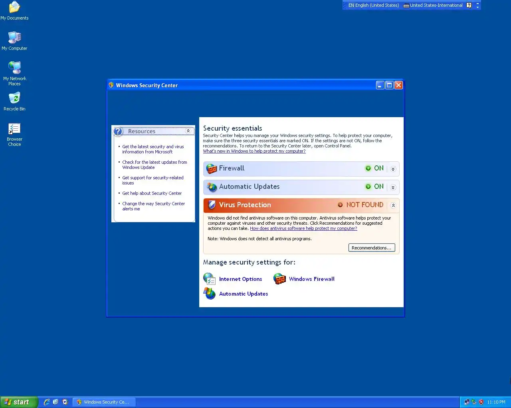Select My Computer desktop icon
Image resolution: width=511 pixels, height=408 pixels.
(x=14, y=37)
